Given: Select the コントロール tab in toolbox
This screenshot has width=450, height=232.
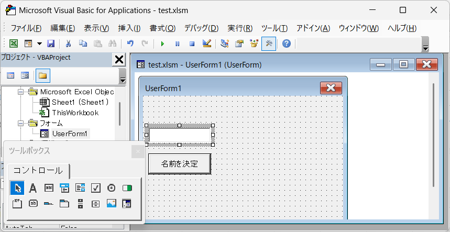Looking at the screenshot, I should pyautogui.click(x=38, y=170).
